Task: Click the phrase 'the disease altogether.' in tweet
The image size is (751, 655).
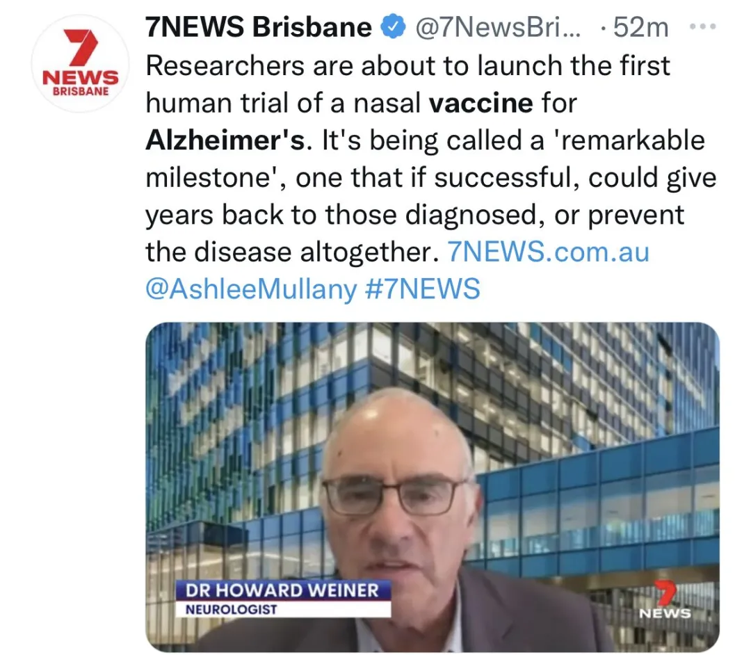Action: click(x=292, y=252)
